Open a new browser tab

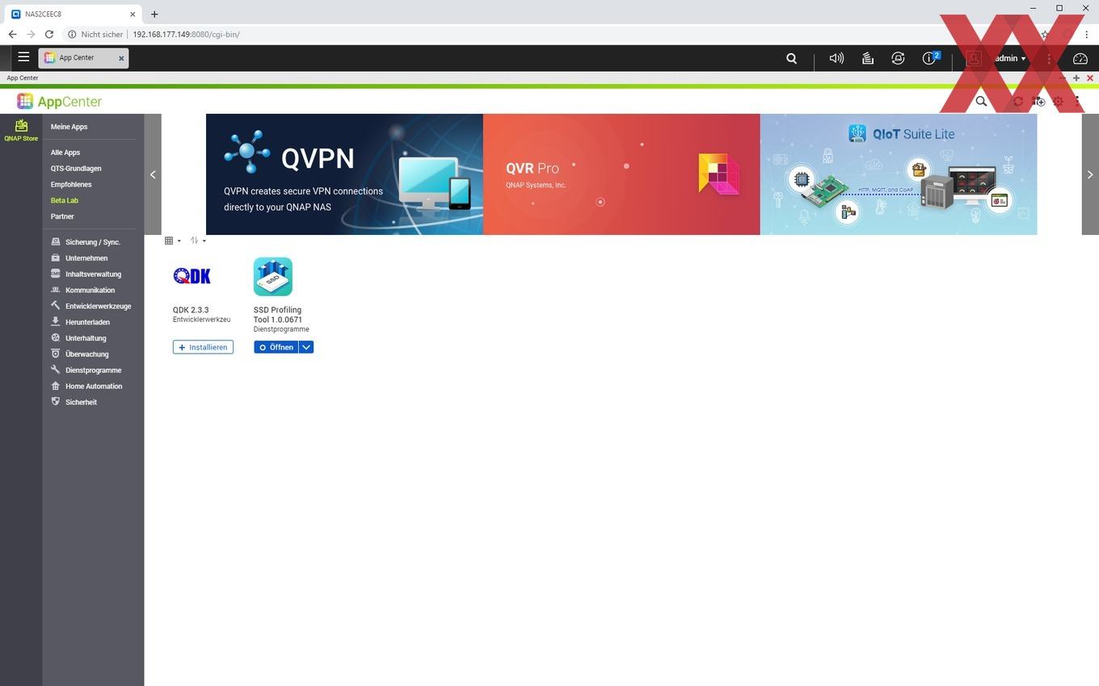pyautogui.click(x=154, y=14)
